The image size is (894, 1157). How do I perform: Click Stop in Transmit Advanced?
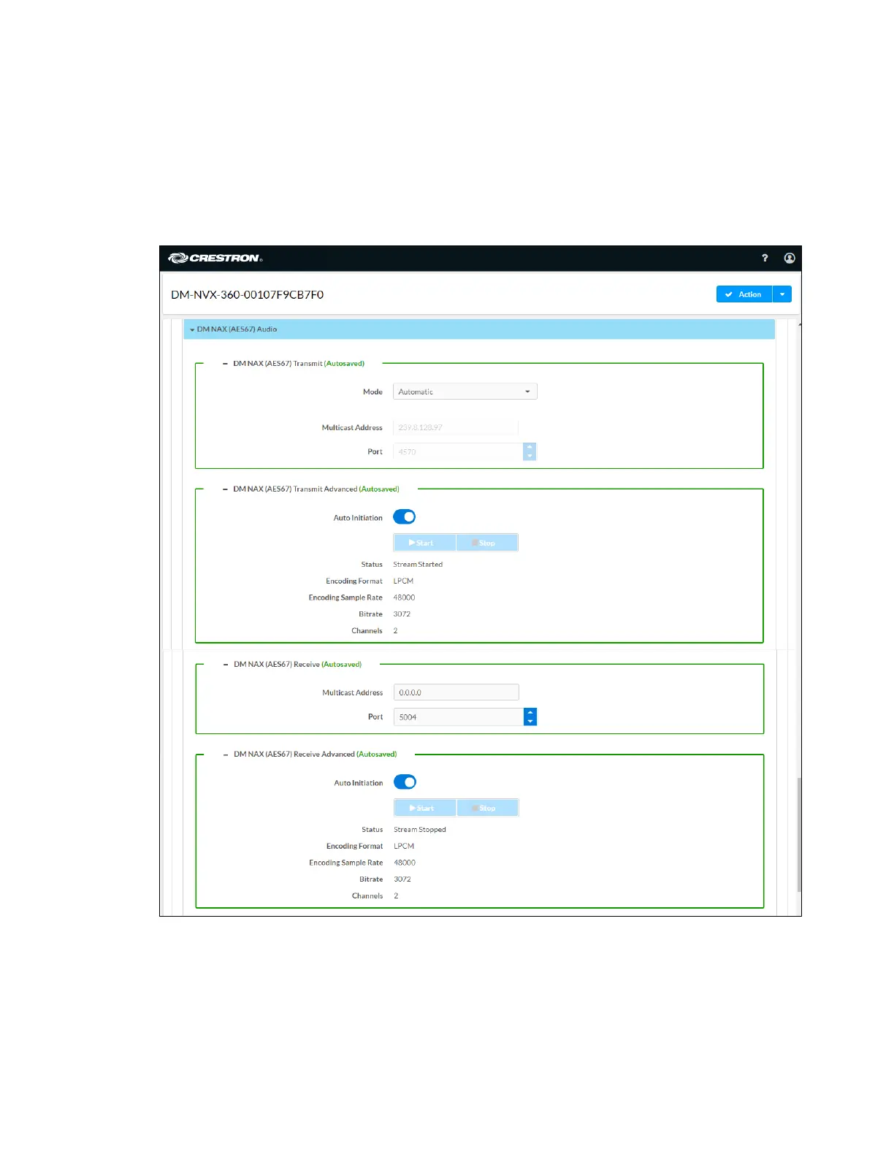point(487,543)
